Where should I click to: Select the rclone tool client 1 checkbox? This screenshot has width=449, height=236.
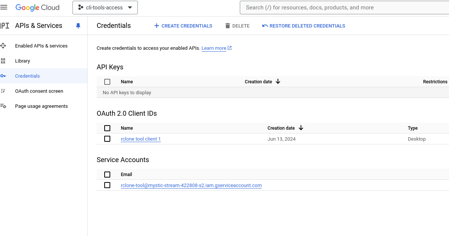point(107,139)
